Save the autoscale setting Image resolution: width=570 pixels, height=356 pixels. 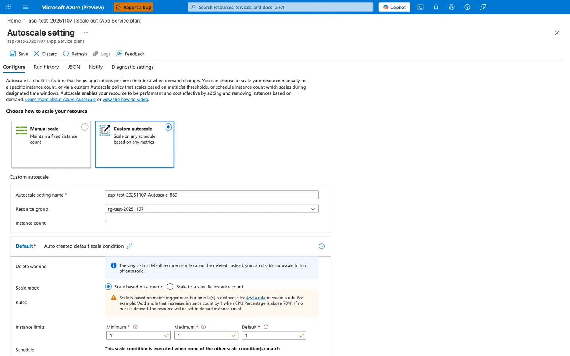tap(19, 54)
